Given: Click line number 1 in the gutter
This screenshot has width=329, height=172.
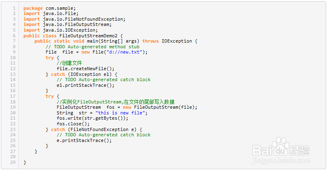Looking at the screenshot, I should pos(14,8).
